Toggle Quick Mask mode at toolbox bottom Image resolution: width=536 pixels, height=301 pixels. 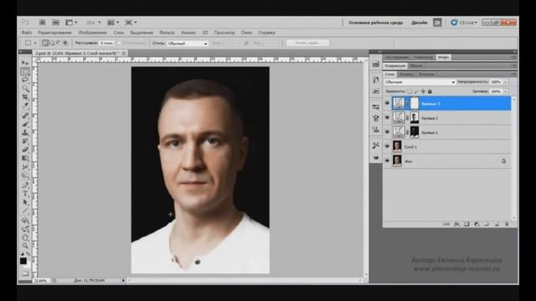pos(25,273)
